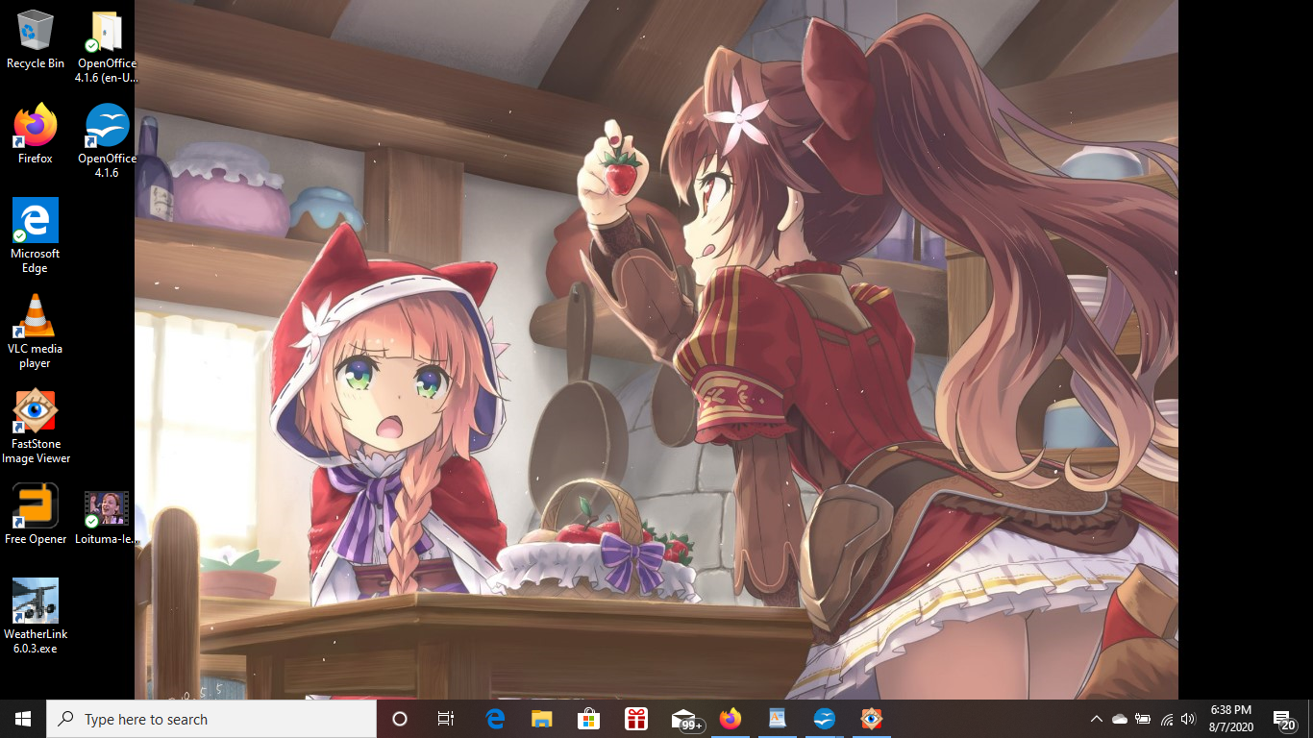Launch Microsoft Edge from the taskbar
The height and width of the screenshot is (738, 1313).
495,719
